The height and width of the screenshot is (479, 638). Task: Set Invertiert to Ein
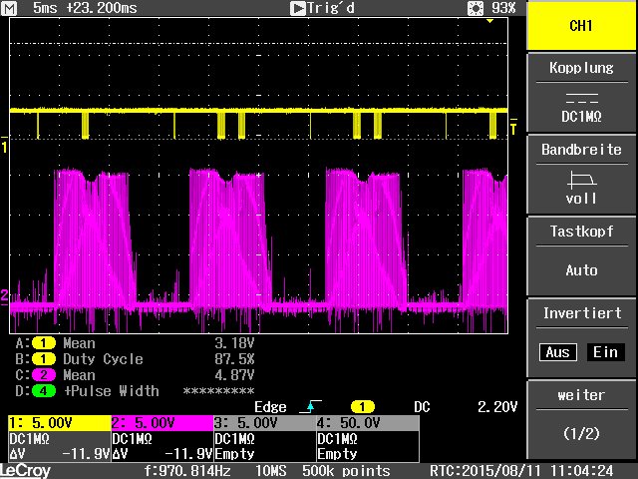pyautogui.click(x=605, y=352)
